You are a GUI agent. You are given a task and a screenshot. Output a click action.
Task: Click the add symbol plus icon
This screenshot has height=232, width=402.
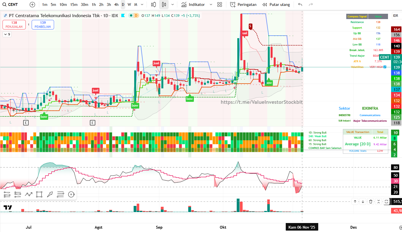(32, 4)
